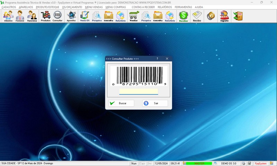The height and width of the screenshot is (166, 277).
Task: Open the Vendas shopping cart icon
Action: [x=133, y=16]
